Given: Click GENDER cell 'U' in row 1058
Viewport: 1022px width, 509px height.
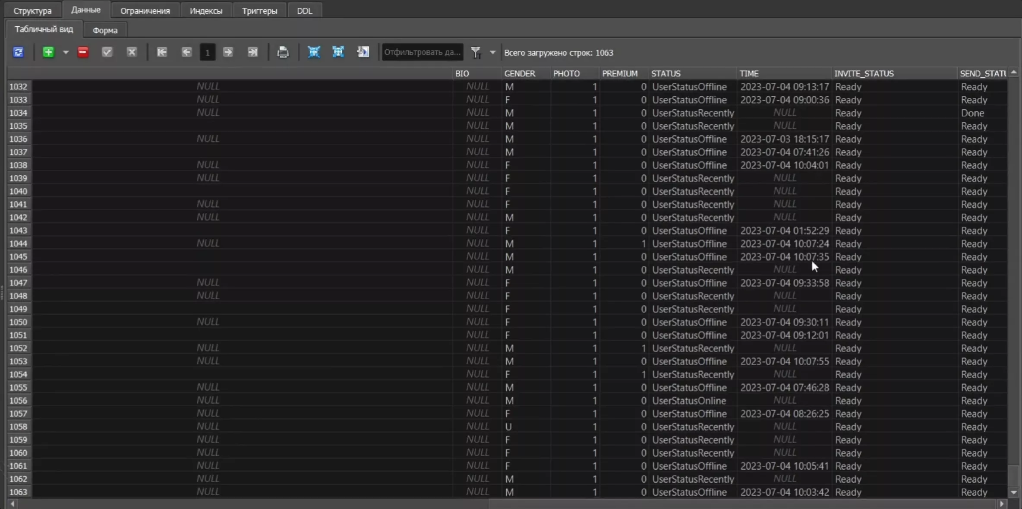Looking at the screenshot, I should [526, 427].
